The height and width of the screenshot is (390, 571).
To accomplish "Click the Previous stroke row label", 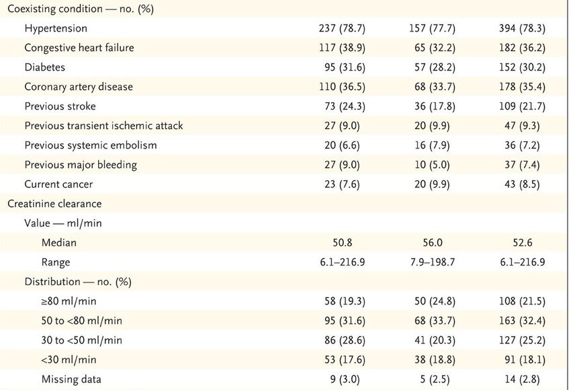I will click(60, 106).
